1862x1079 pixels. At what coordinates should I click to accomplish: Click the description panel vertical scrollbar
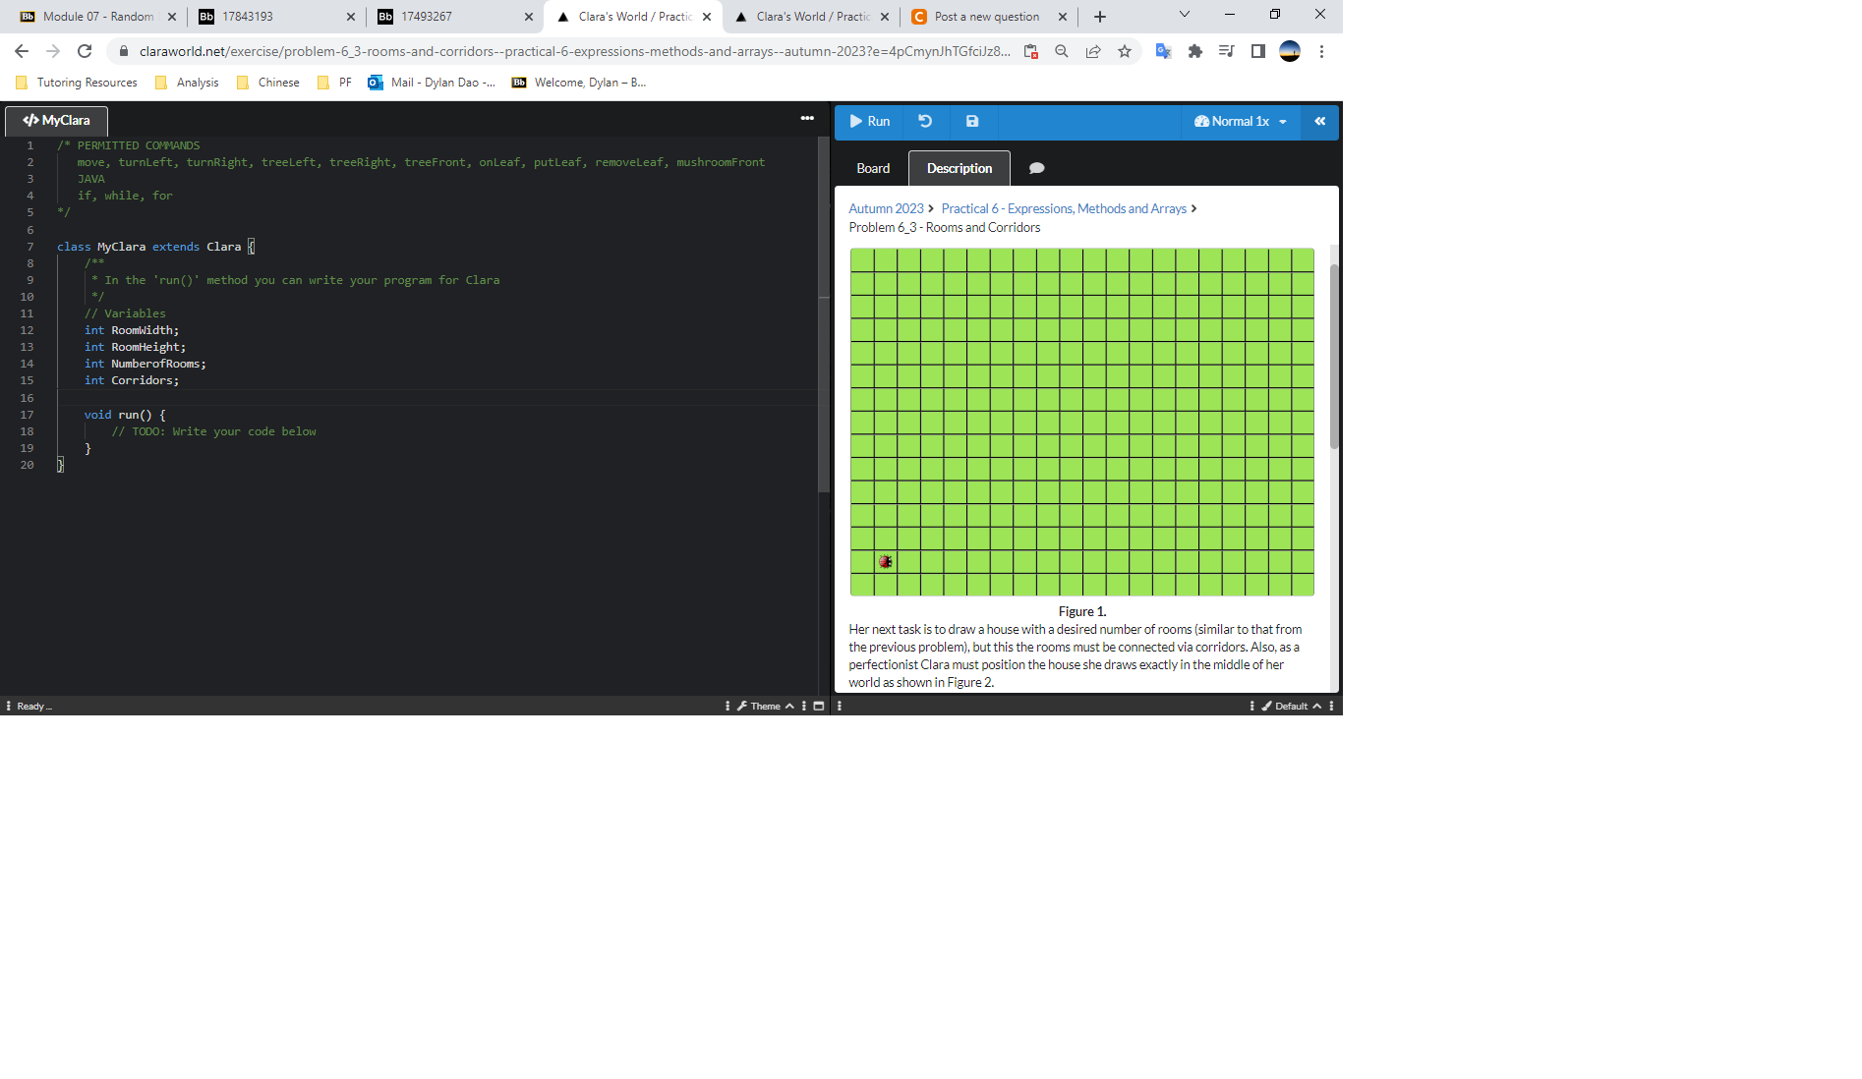pos(1334,357)
